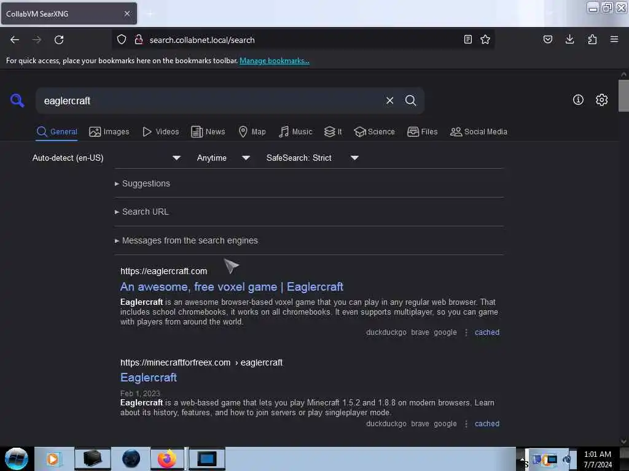This screenshot has height=471, width=629.
Task: Select the General search category
Action: pyautogui.click(x=57, y=132)
